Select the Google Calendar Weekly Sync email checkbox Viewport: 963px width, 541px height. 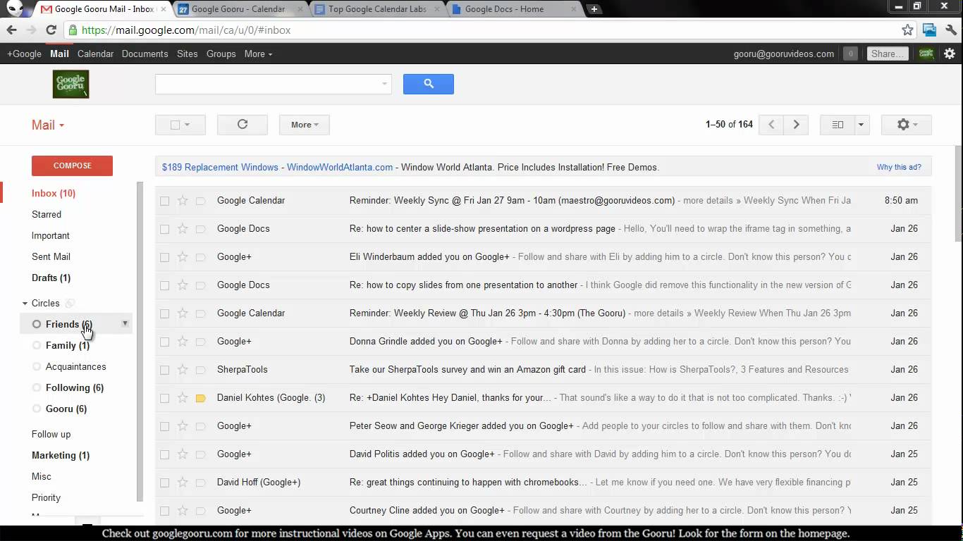(164, 201)
